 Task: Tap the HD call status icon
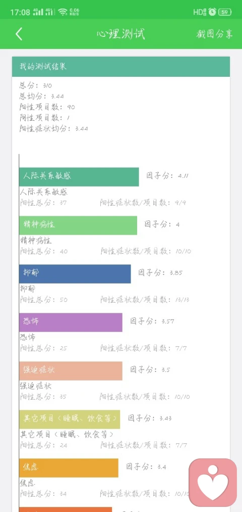coord(200,13)
